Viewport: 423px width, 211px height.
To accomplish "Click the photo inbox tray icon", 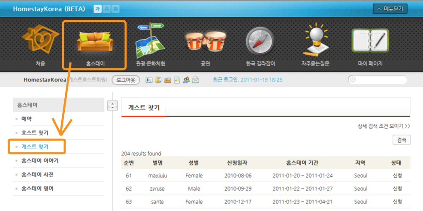I will [168, 80].
